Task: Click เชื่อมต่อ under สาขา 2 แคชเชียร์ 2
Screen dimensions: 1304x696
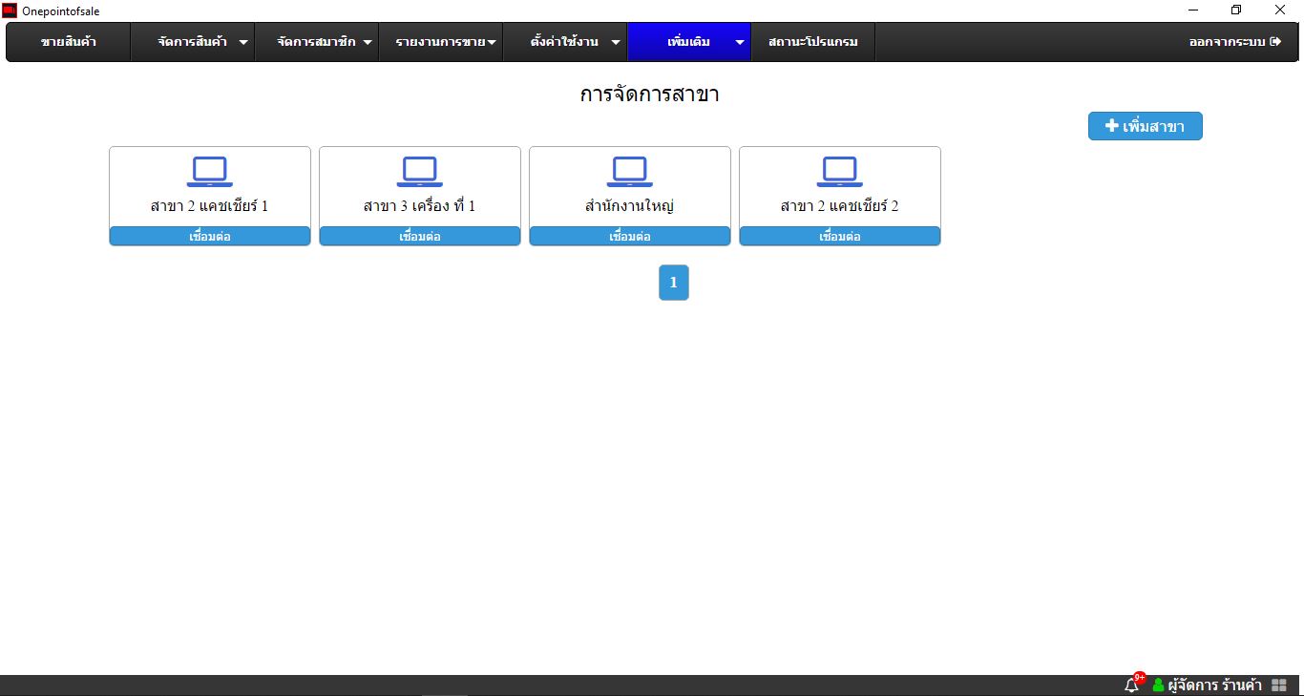Action: 840,236
